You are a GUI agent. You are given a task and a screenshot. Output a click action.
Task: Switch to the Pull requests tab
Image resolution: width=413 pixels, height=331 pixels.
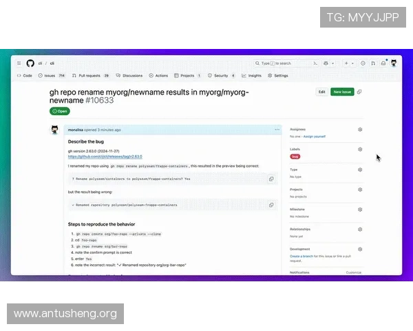click(90, 76)
